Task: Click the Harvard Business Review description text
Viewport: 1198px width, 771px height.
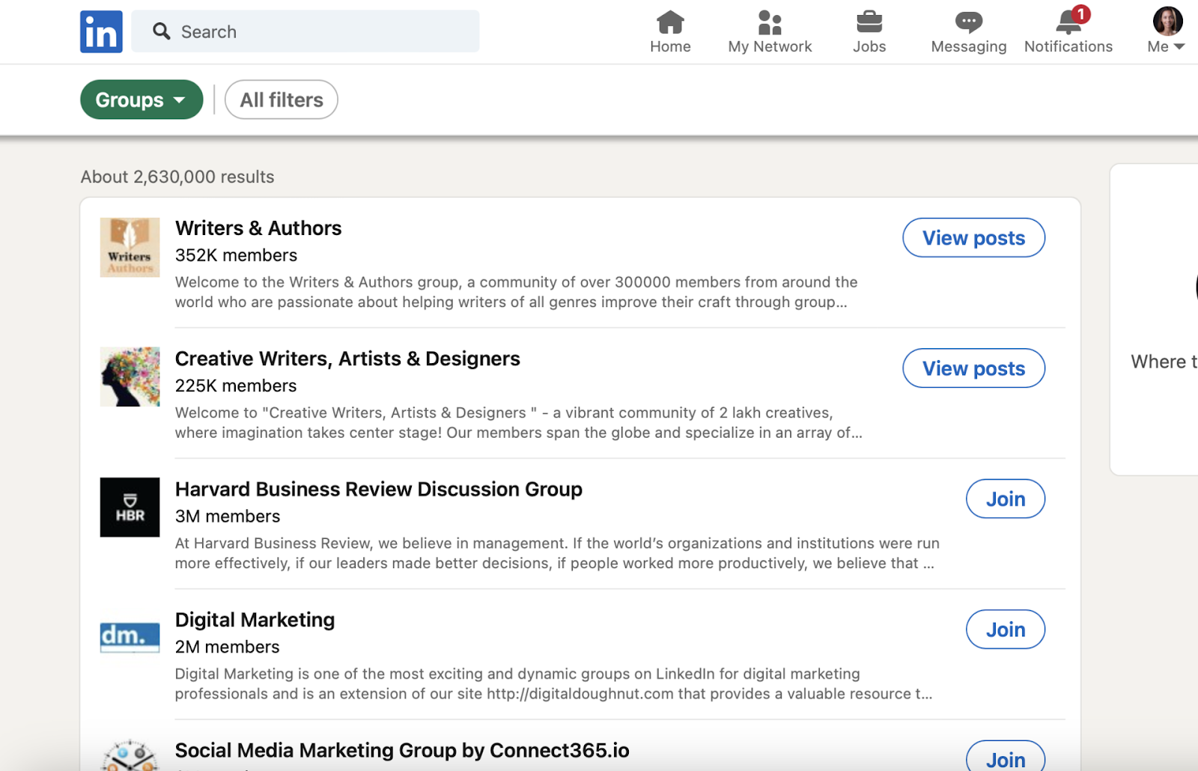Action: tap(557, 553)
